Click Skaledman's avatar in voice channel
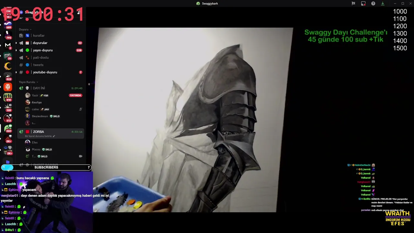This screenshot has height=233, width=414. [27, 116]
